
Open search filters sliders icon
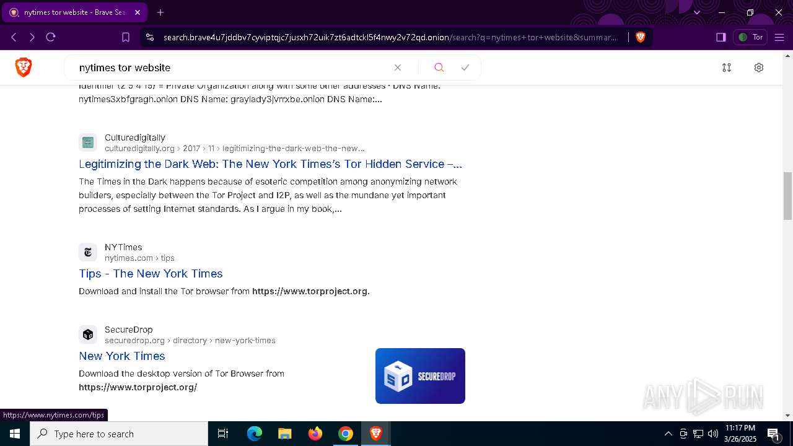pos(727,68)
